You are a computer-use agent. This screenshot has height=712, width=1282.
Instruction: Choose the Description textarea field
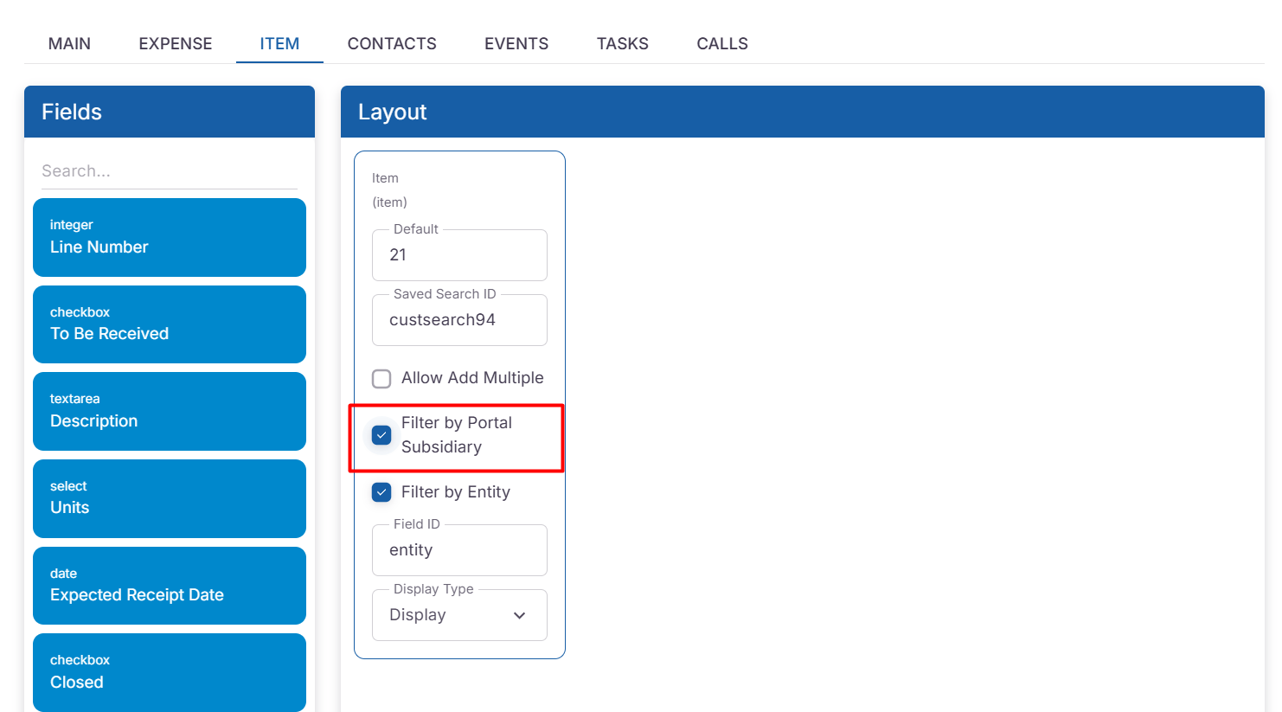pos(169,411)
